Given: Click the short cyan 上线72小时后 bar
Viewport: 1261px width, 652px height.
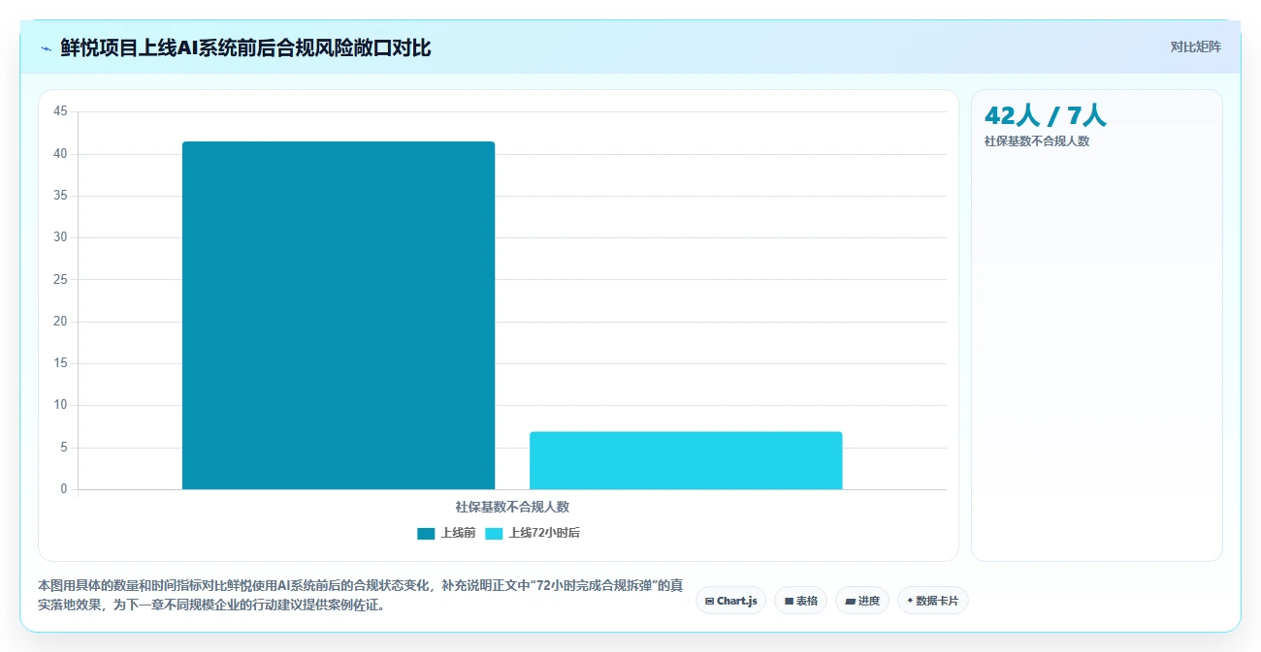Looking at the screenshot, I should [686, 460].
